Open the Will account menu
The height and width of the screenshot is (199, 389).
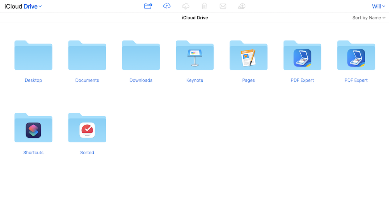pos(378,7)
